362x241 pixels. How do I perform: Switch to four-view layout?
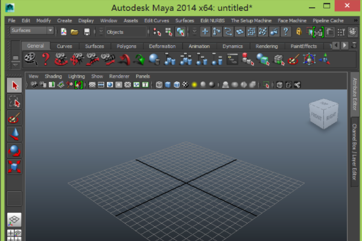pyautogui.click(x=14, y=235)
